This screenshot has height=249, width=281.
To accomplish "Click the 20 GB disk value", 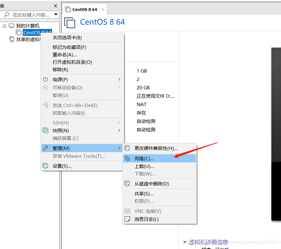I will point(143,88).
